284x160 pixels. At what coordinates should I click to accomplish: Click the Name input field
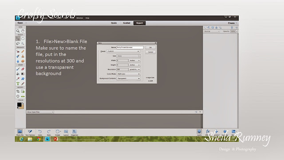click(x=130, y=48)
